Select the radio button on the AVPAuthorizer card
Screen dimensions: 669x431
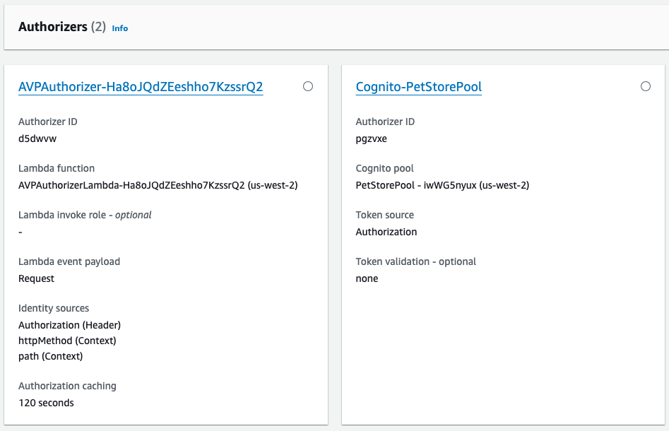click(307, 86)
